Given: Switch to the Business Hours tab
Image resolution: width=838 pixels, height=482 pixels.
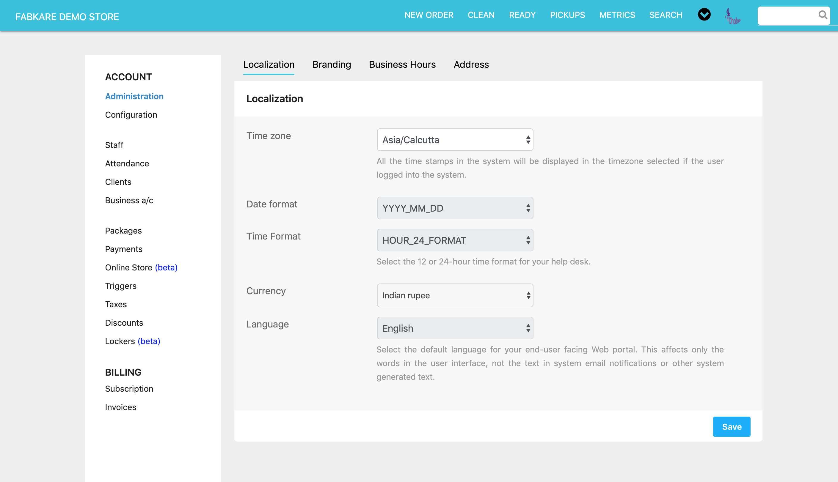Looking at the screenshot, I should pyautogui.click(x=402, y=64).
